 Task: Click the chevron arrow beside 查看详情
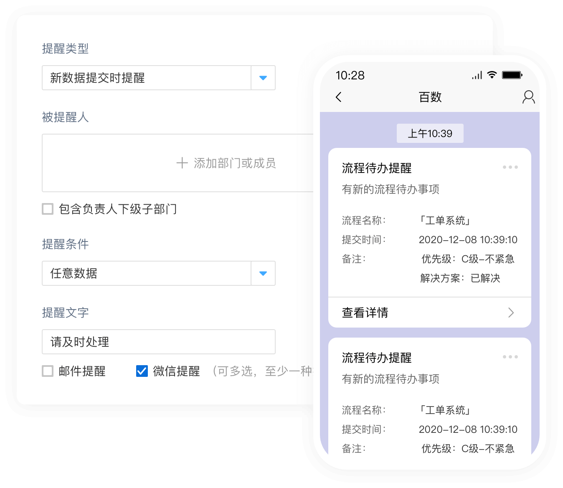[511, 313]
